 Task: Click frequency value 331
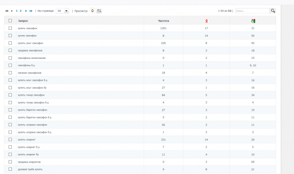click(x=163, y=140)
